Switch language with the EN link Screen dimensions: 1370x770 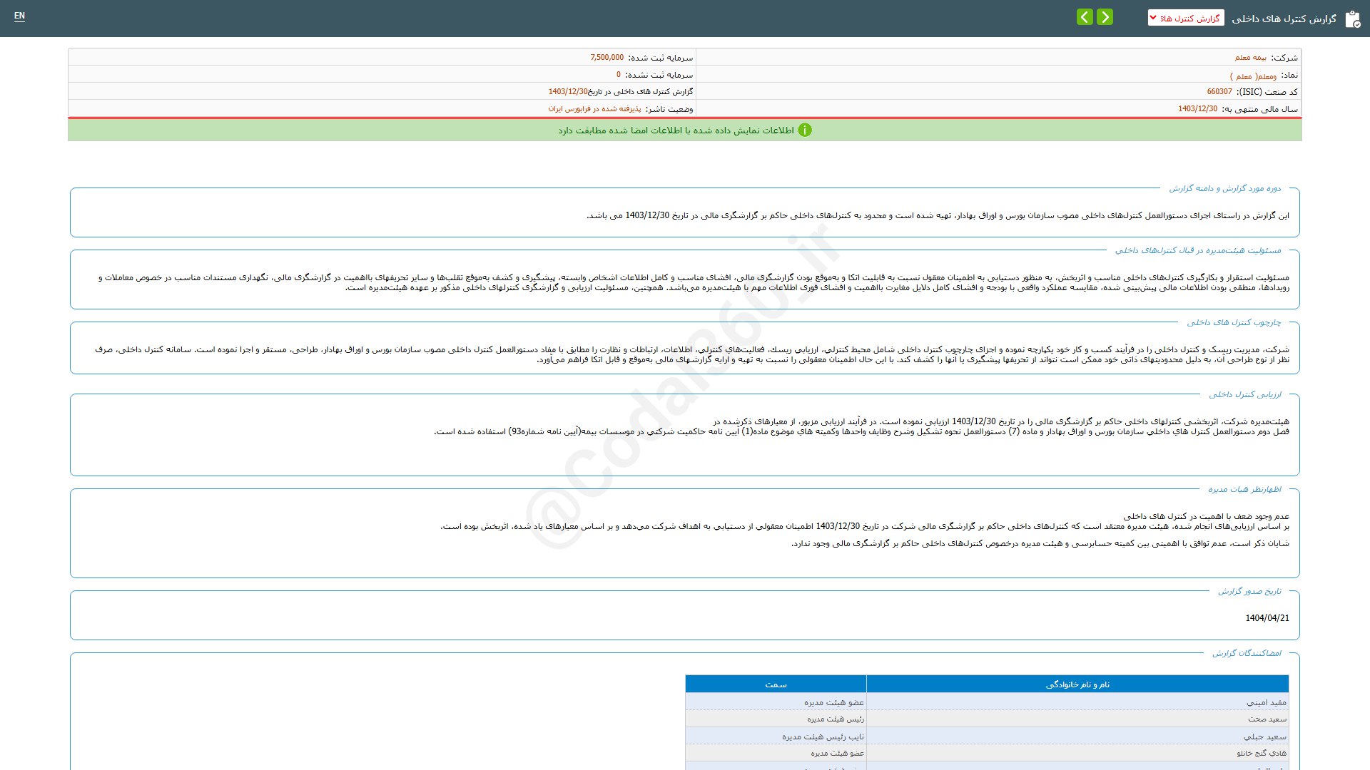tap(19, 16)
